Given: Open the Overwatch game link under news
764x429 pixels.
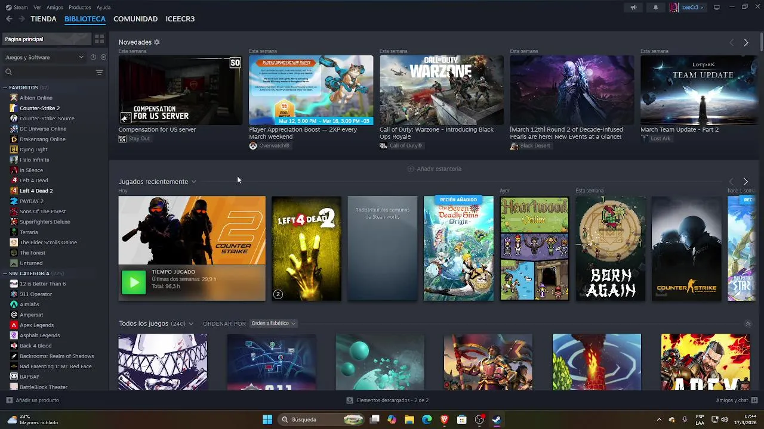Looking at the screenshot, I should [269, 145].
